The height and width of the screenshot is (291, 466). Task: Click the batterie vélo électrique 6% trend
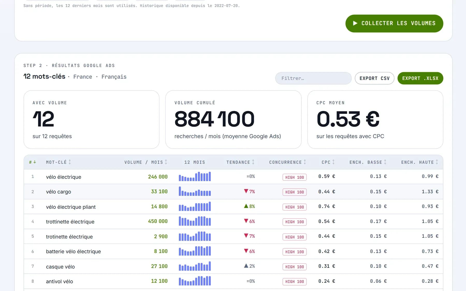point(250,251)
